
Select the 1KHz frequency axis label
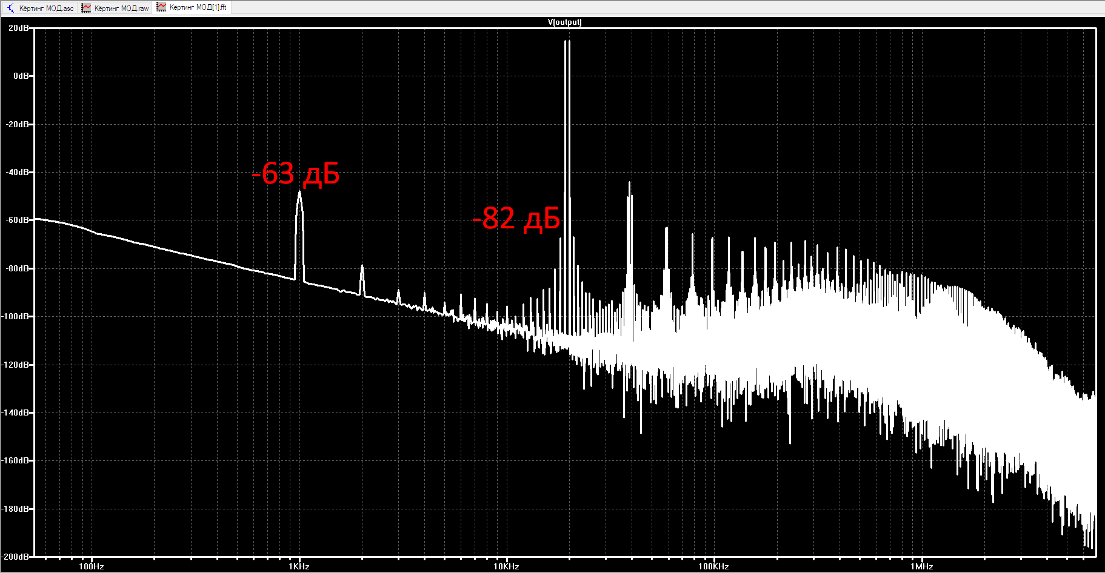point(299,567)
